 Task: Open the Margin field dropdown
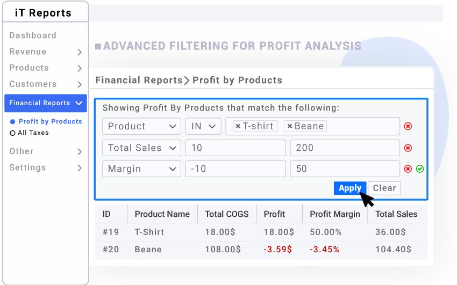[141, 169]
